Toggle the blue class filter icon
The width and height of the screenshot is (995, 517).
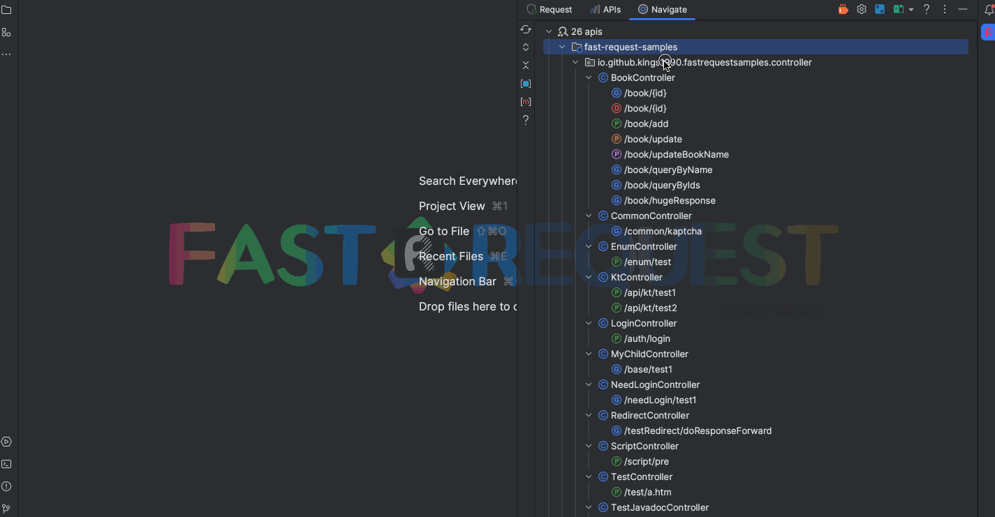click(x=526, y=83)
